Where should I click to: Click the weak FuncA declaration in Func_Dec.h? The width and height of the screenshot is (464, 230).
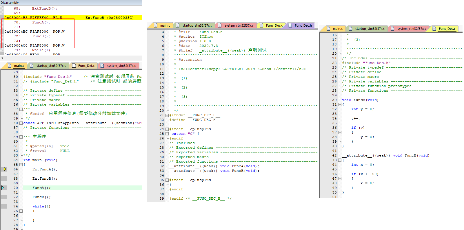tap(214, 166)
